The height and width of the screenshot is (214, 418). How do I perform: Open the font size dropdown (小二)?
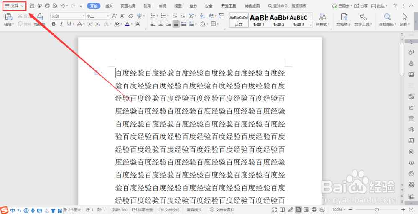(108, 16)
